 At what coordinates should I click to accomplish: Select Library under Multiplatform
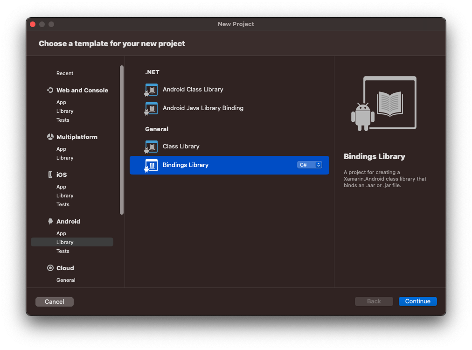tap(65, 158)
